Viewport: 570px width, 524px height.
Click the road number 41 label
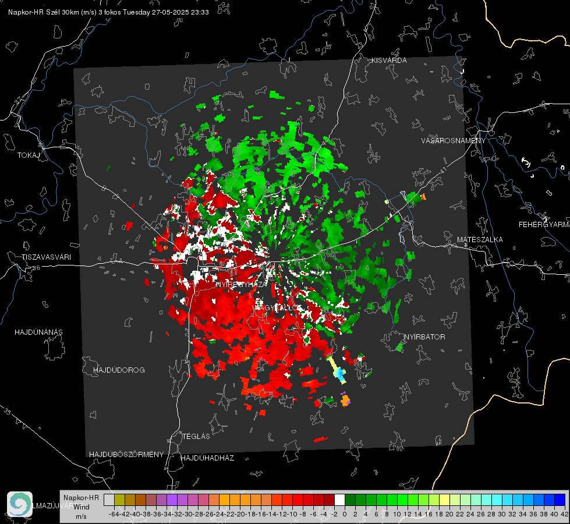point(442,171)
